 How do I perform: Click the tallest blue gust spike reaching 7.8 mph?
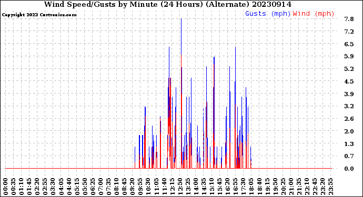(x=181, y=37)
